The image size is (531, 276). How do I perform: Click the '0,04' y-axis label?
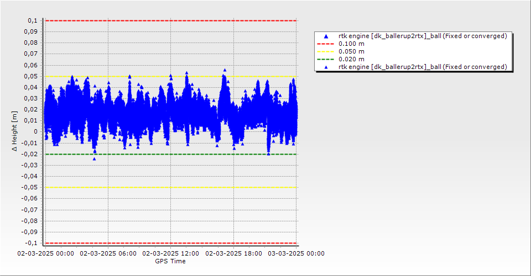[31, 88]
